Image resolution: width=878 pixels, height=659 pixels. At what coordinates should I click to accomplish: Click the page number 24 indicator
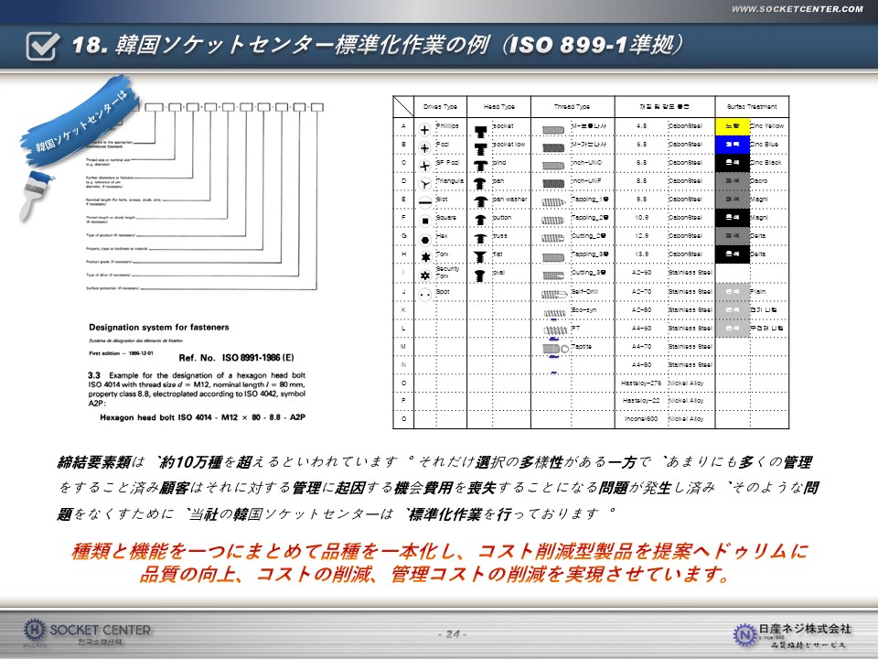pos(453,634)
